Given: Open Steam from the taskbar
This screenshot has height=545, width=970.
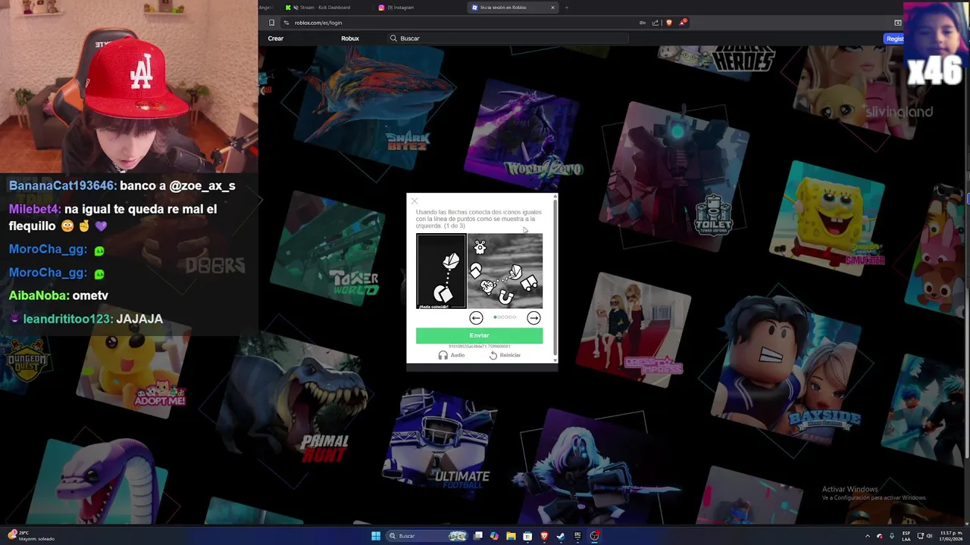Looking at the screenshot, I should (561, 536).
